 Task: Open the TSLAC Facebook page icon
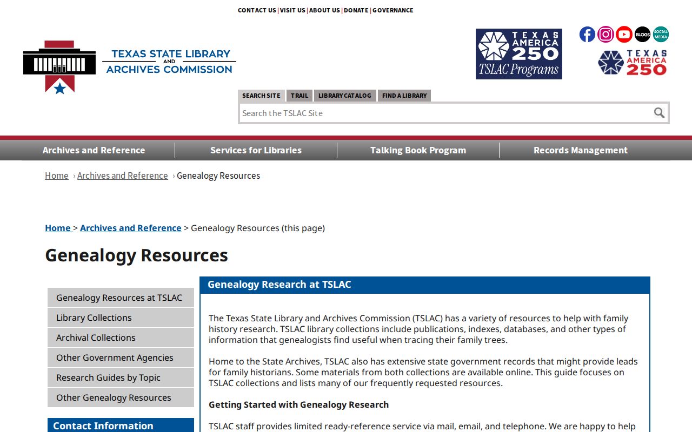(x=587, y=35)
